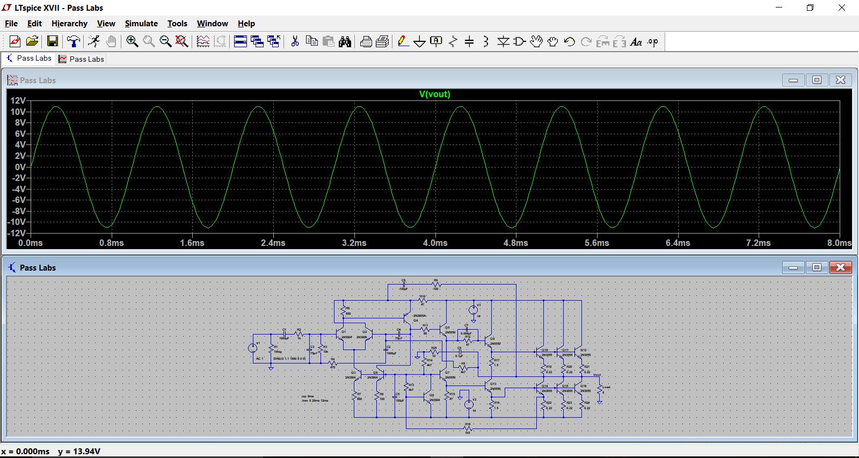
Task: Open the Hierarchy menu
Action: pos(69,24)
